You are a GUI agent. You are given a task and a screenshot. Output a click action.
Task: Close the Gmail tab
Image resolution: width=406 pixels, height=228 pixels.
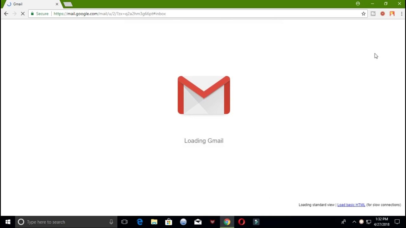click(x=57, y=4)
